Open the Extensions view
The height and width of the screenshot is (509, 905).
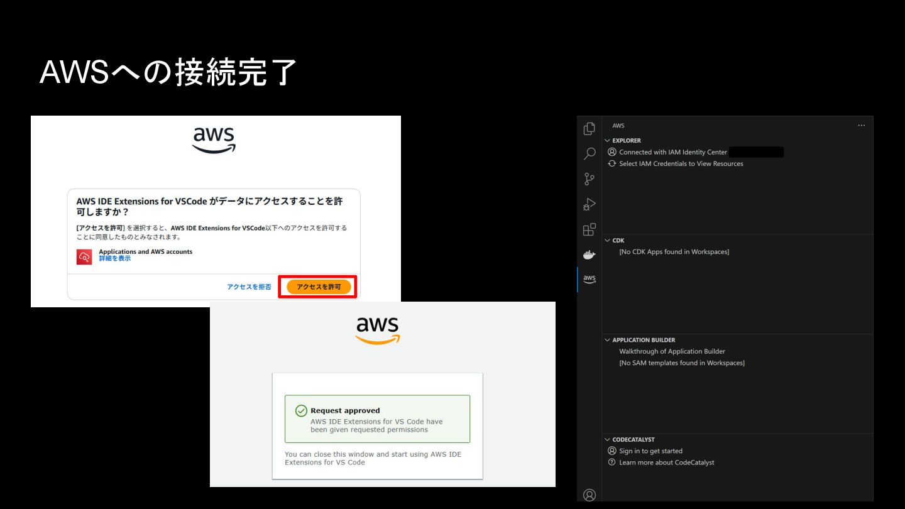pyautogui.click(x=589, y=229)
